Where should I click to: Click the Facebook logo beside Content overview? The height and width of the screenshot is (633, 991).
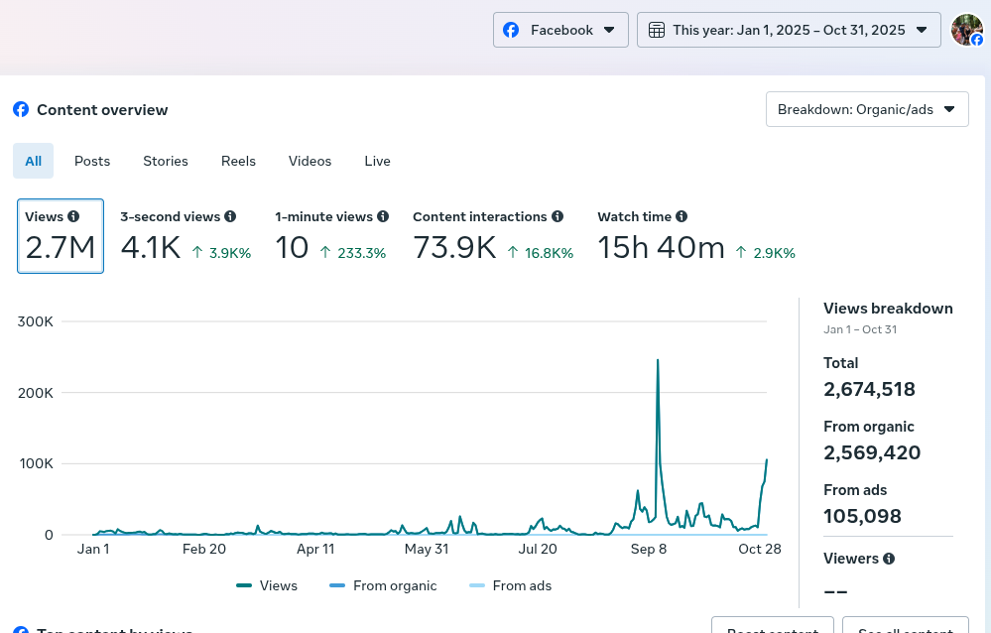click(x=21, y=109)
